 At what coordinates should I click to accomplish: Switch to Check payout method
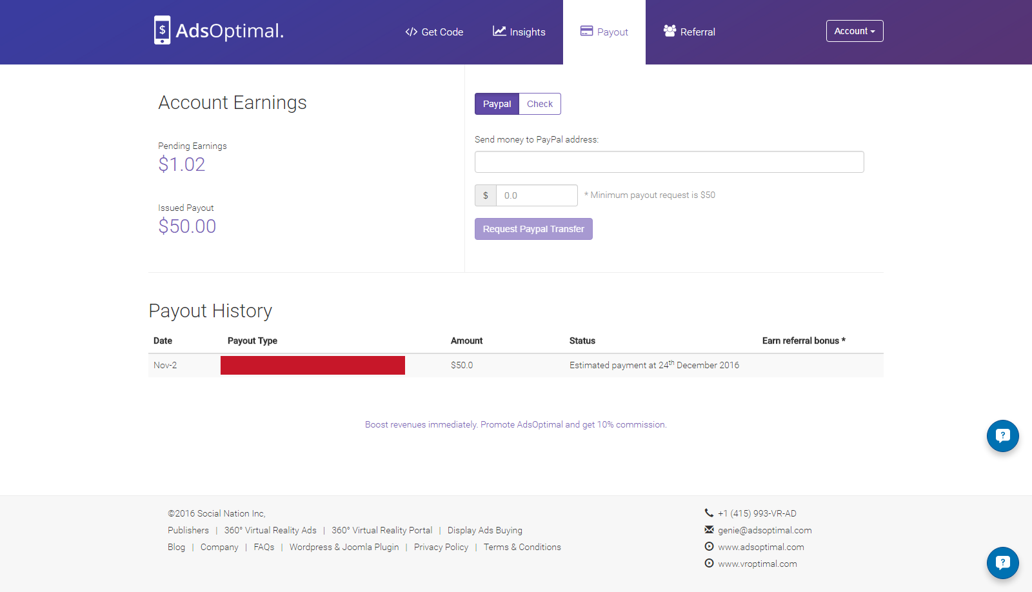tap(540, 104)
